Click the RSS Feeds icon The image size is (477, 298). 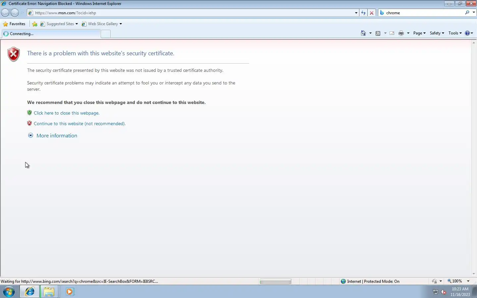pyautogui.click(x=378, y=33)
